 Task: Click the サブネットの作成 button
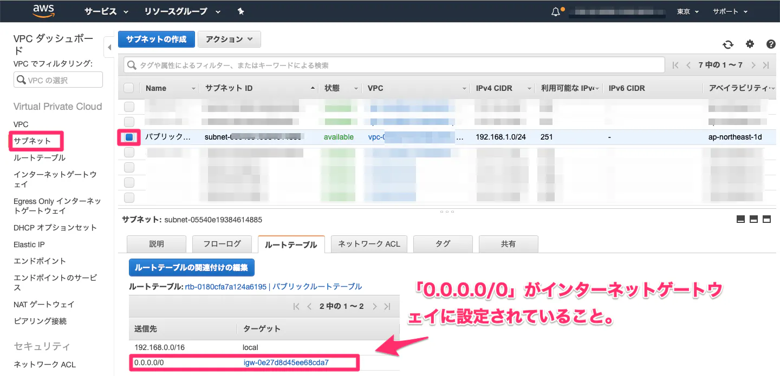pos(156,39)
